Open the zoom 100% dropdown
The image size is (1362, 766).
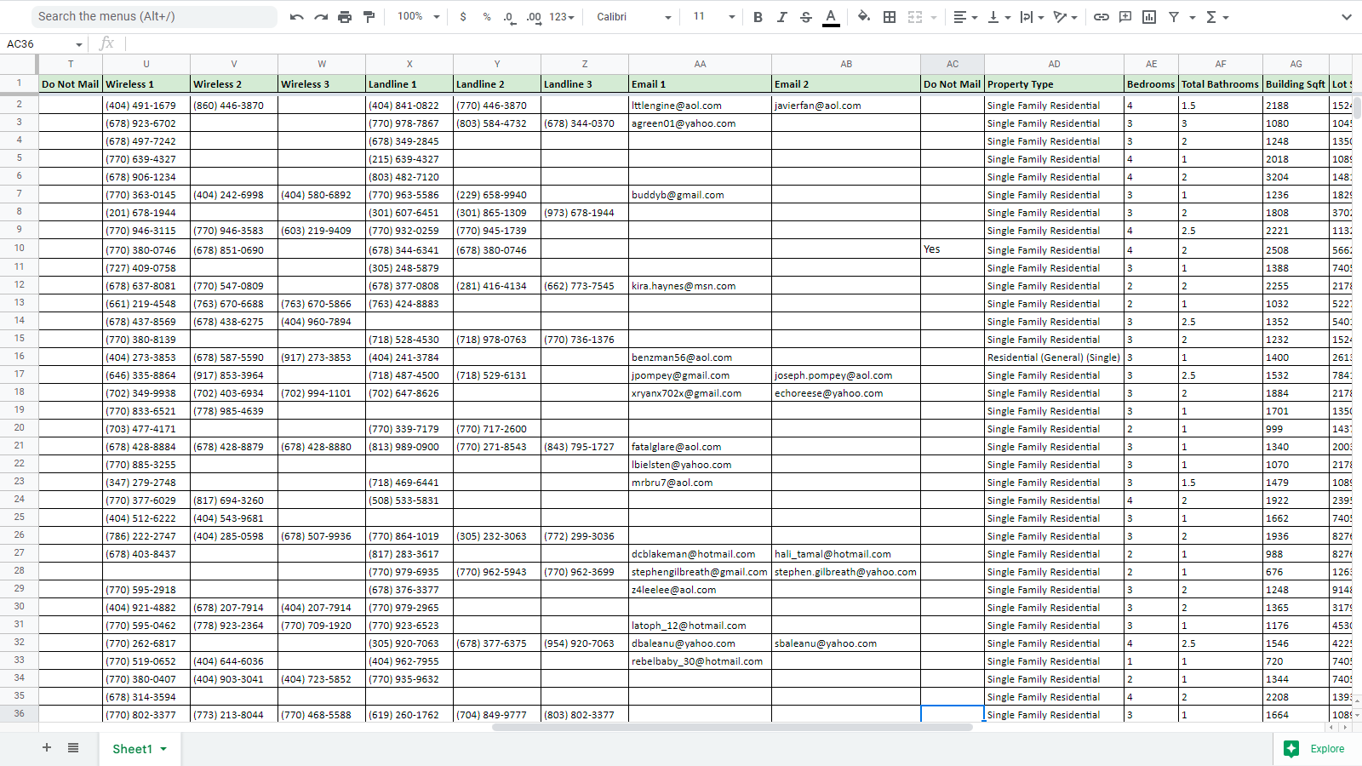tap(419, 17)
